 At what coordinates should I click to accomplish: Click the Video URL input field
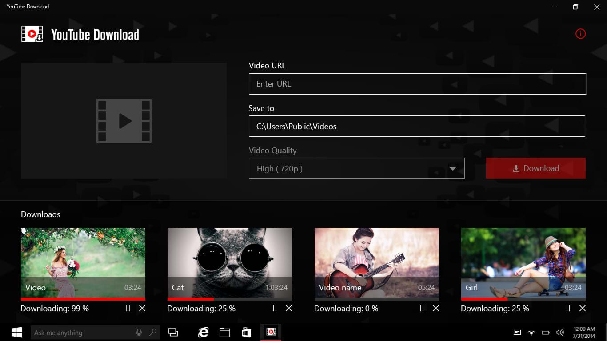click(417, 84)
